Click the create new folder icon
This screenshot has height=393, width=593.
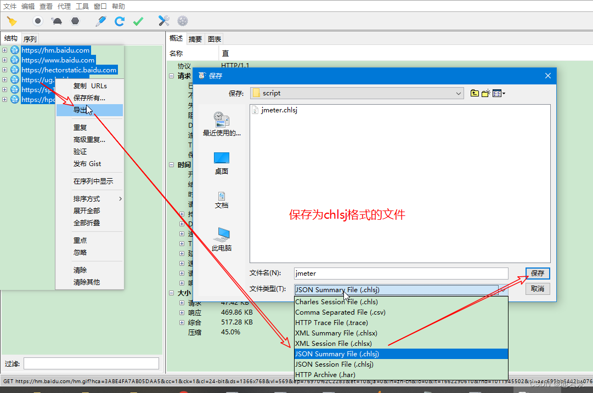[x=486, y=93]
